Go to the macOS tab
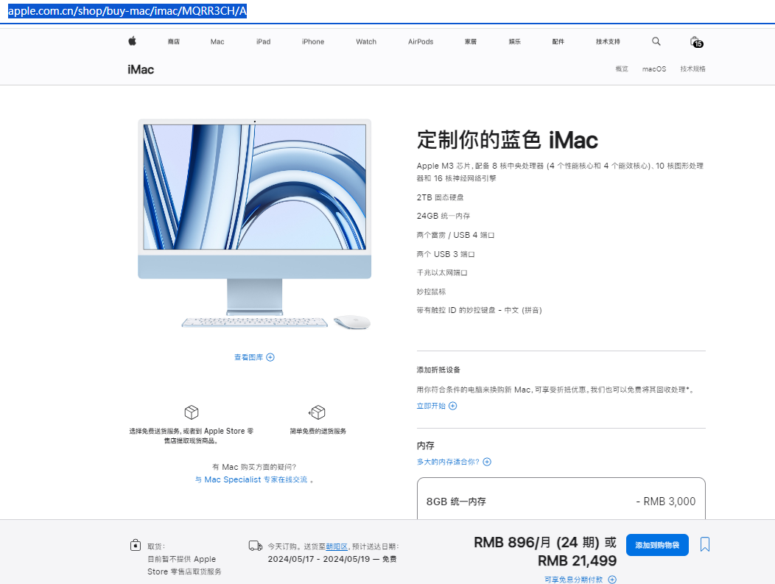 coord(654,68)
